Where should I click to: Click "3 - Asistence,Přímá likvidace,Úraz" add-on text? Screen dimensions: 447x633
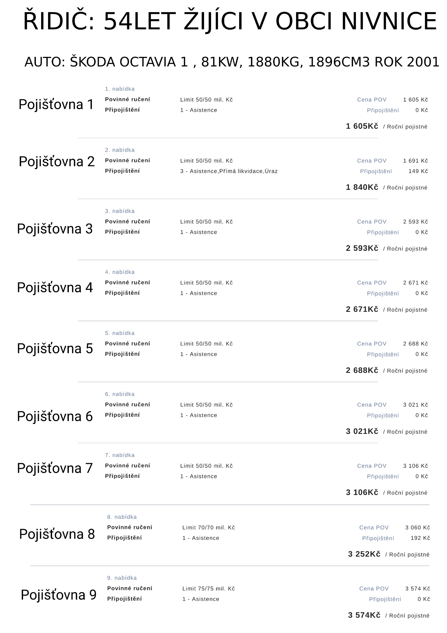coord(229,171)
